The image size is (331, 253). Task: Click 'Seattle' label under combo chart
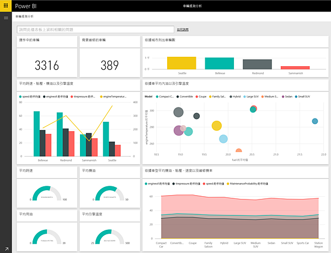112,160
